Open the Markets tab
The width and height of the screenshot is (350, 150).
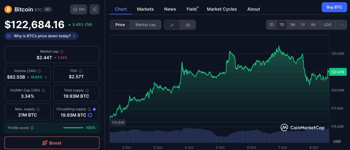click(x=145, y=9)
